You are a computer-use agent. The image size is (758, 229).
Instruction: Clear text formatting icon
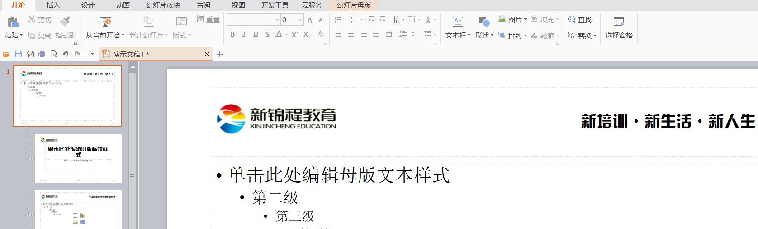(x=321, y=34)
